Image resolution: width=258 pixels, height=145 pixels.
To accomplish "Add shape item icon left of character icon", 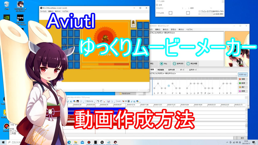I will 74,101.
